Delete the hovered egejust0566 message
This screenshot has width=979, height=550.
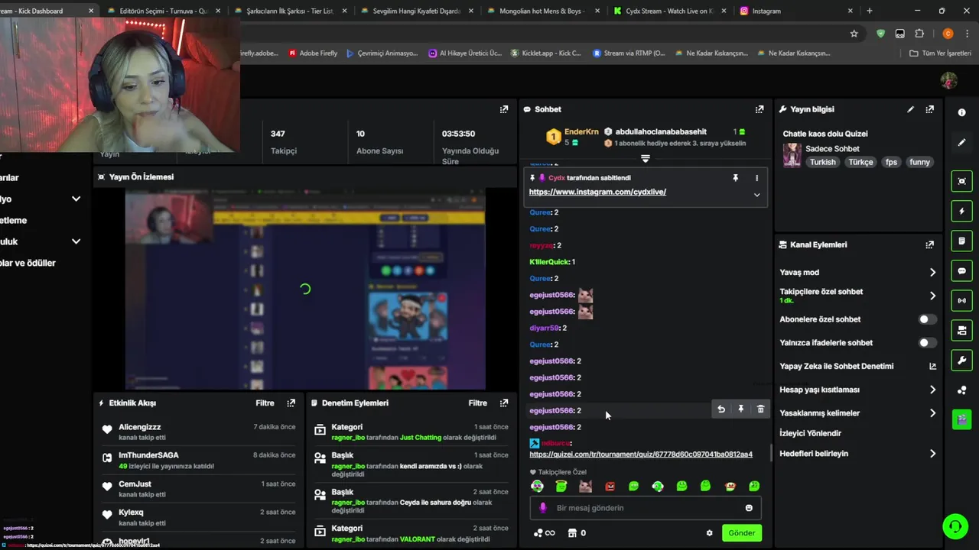(760, 409)
